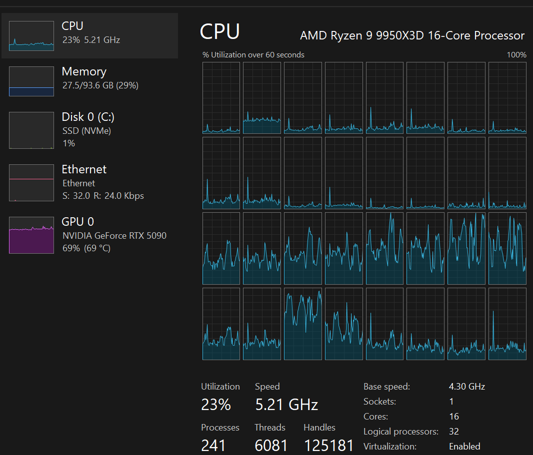This screenshot has width=533, height=455.
Task: Click the last logical processor graph in top row
Action: [507, 98]
